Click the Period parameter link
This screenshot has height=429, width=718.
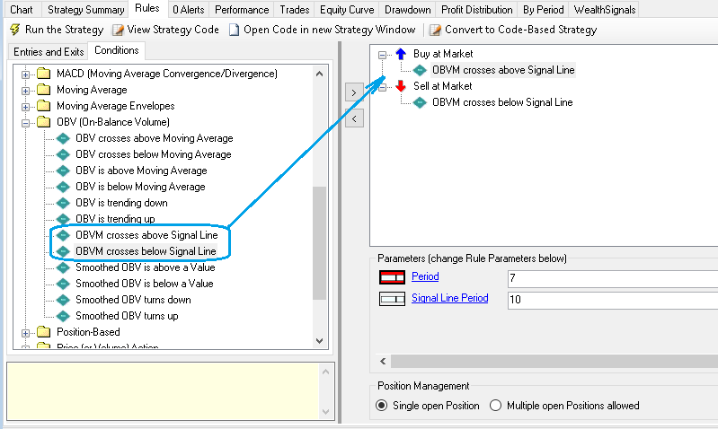point(425,276)
